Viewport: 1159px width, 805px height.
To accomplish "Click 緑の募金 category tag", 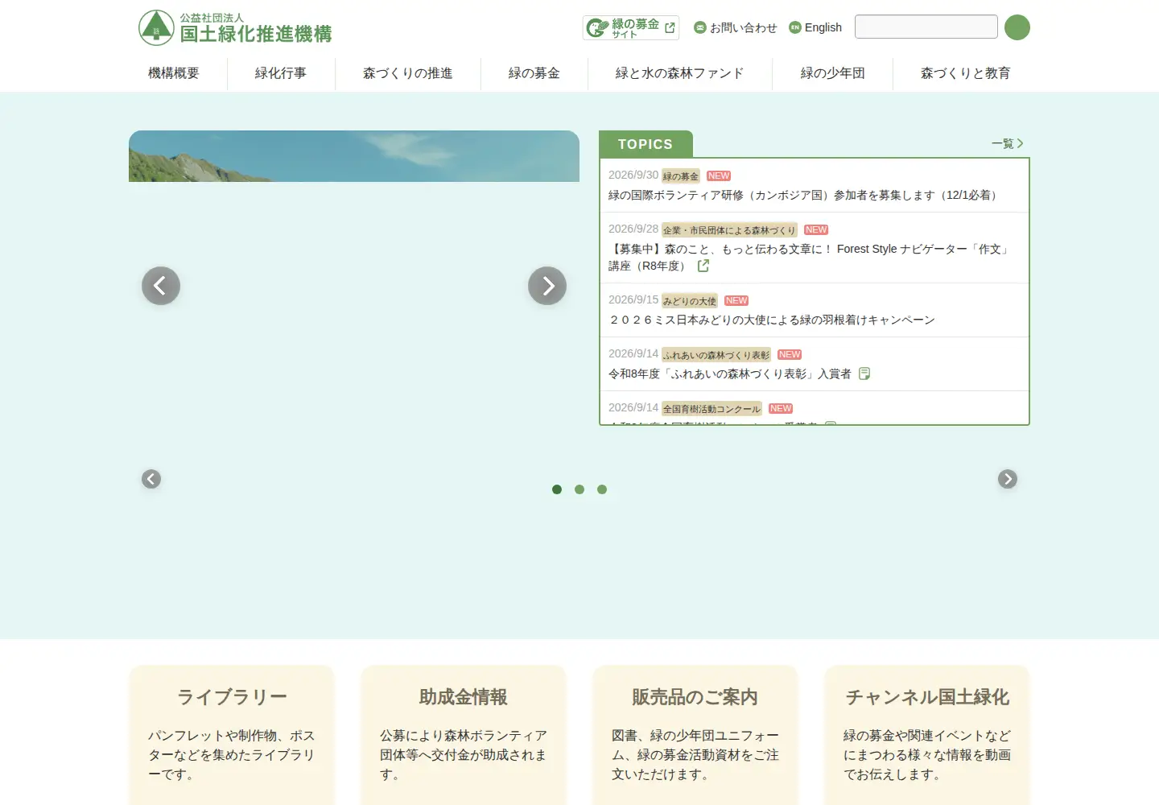I will (681, 175).
